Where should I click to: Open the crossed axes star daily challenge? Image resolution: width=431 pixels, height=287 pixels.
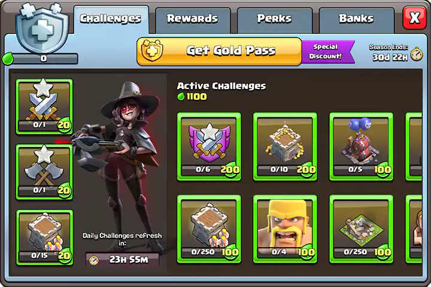tap(44, 172)
